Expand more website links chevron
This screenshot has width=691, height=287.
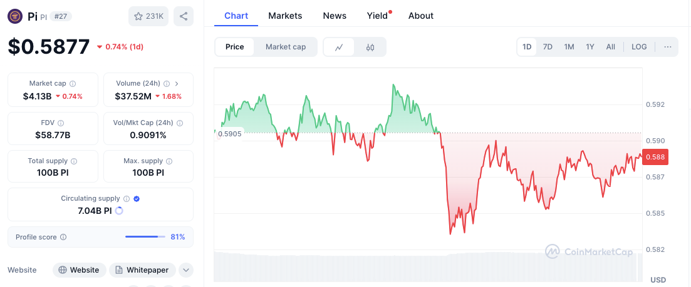[185, 270]
